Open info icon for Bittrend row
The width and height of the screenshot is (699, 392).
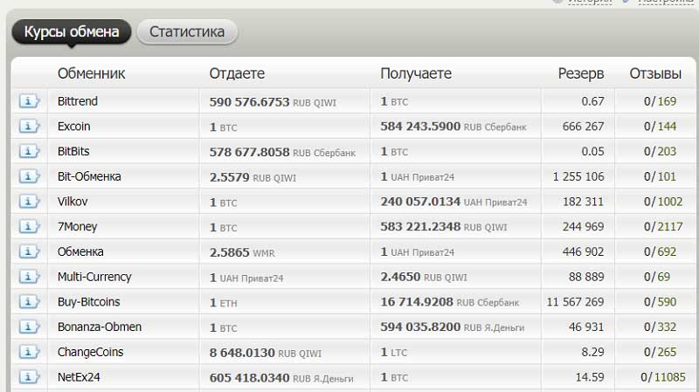pyautogui.click(x=29, y=101)
